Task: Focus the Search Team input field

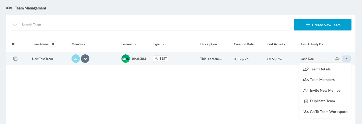Action: pos(150,25)
